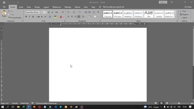Click the Save icon in quick access toolbar
Screen dimensions: 194x109
coord(4,2)
